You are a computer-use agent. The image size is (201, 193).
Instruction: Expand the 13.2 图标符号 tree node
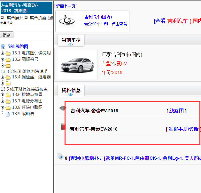[2, 60]
